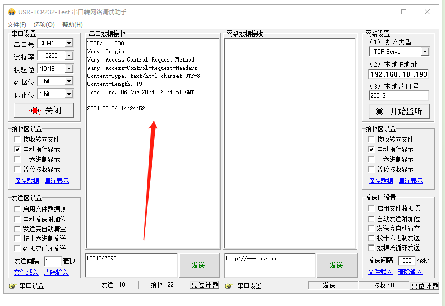Click the serial '接收 : 221' counter
Viewport: 445px width, 306px height.
point(163,285)
